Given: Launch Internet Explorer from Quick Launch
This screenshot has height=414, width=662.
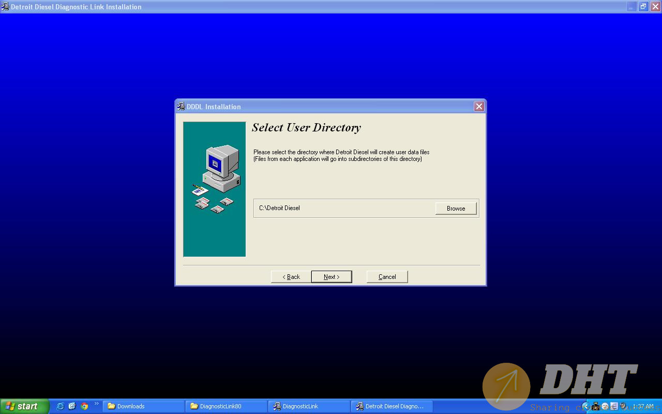Looking at the screenshot, I should pyautogui.click(x=60, y=406).
